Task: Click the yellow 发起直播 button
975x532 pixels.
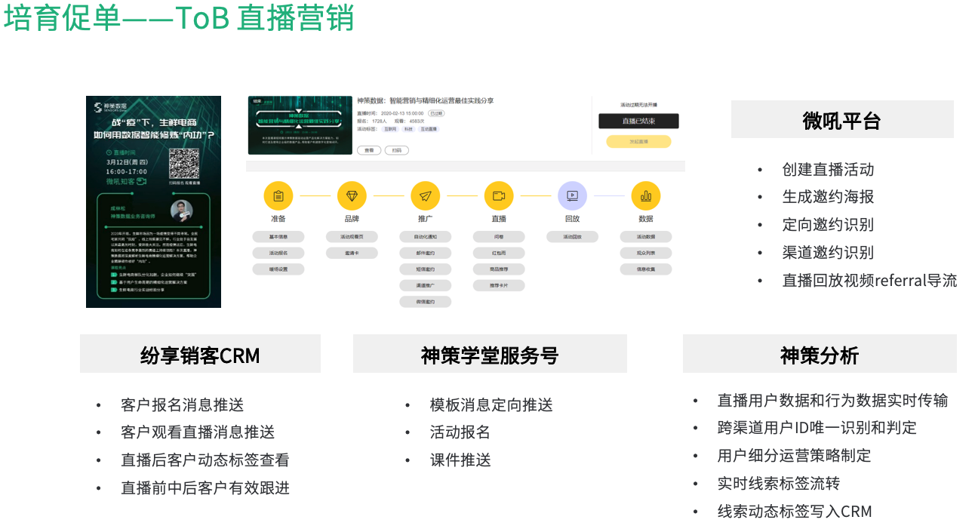Action: coord(638,141)
